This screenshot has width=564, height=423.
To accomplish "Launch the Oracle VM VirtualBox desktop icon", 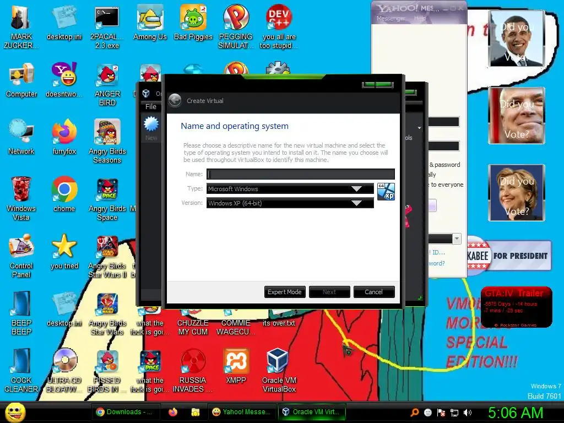I will [279, 370].
